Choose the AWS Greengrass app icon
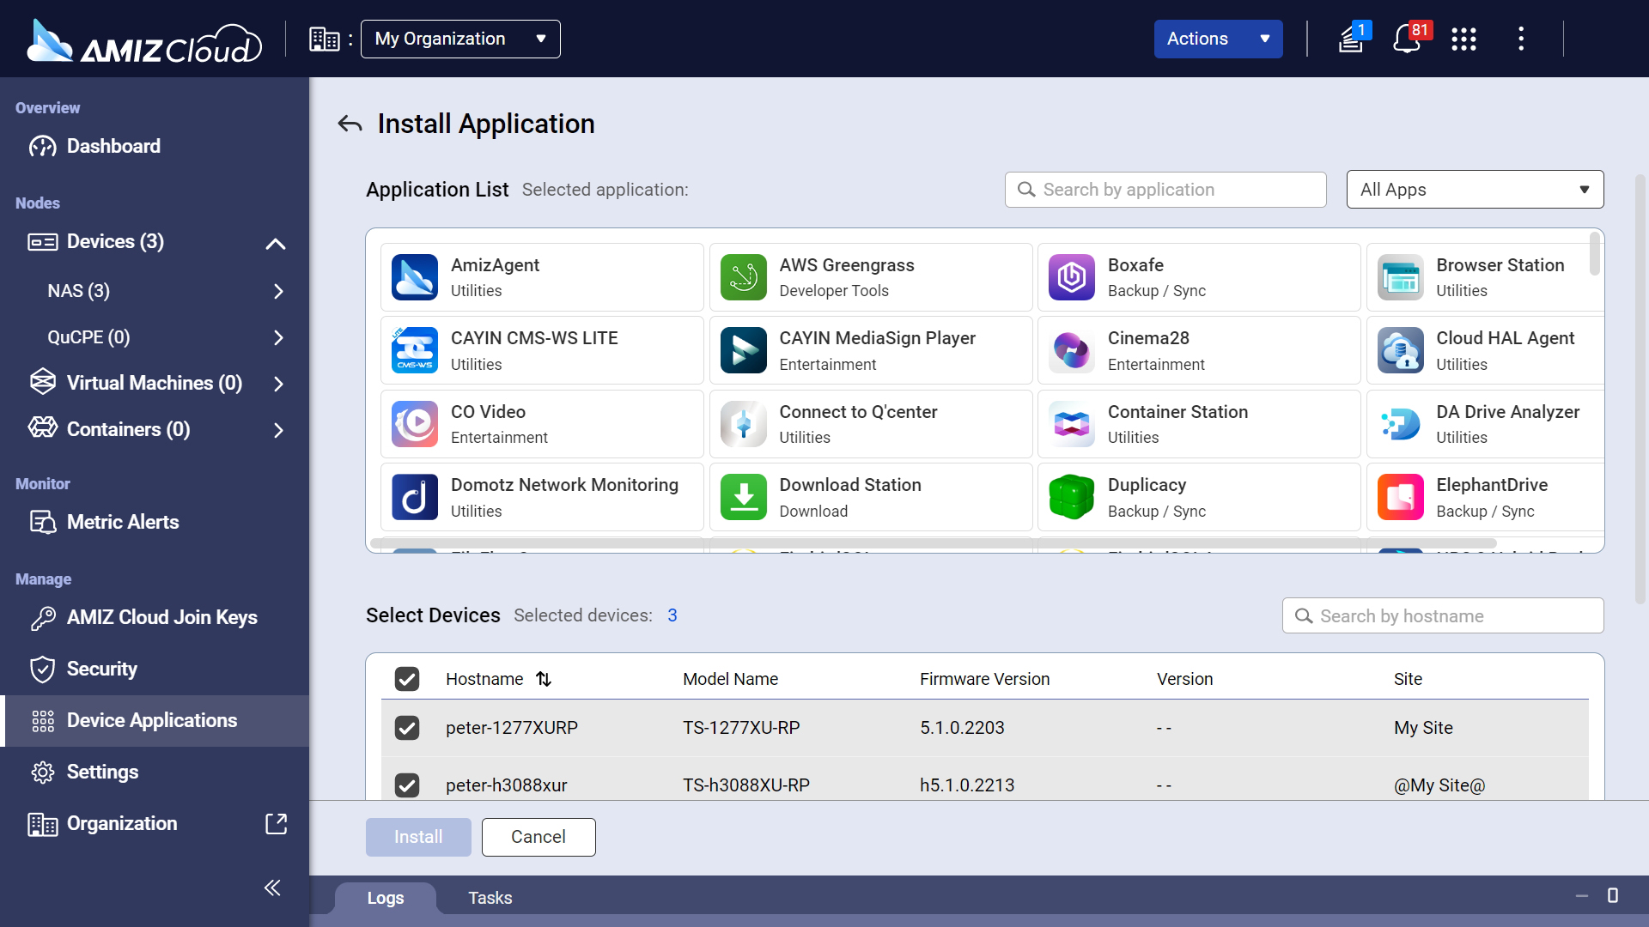Viewport: 1649px width, 927px height. point(743,277)
